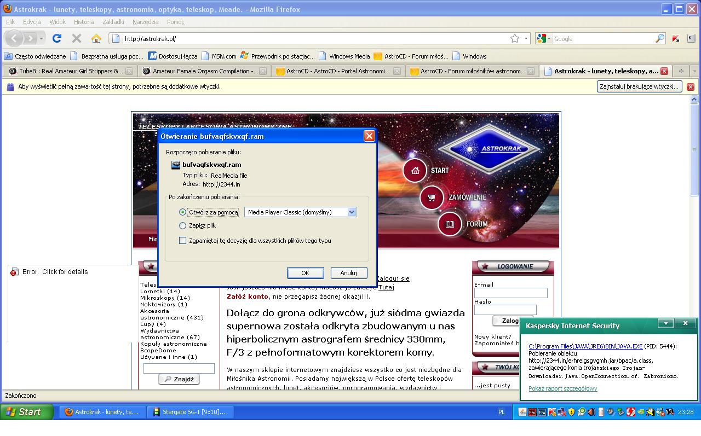Stop loading with the X toolbar icon

pyautogui.click(x=77, y=38)
